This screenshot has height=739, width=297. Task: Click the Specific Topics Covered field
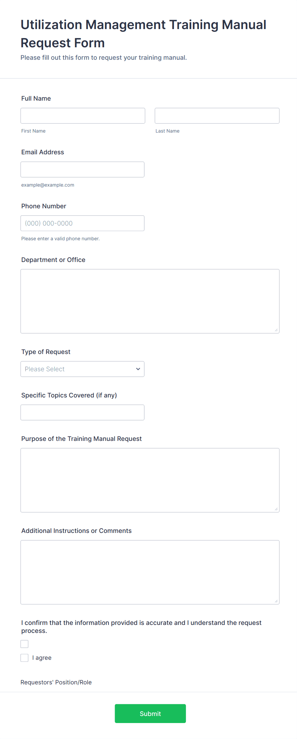[82, 412]
